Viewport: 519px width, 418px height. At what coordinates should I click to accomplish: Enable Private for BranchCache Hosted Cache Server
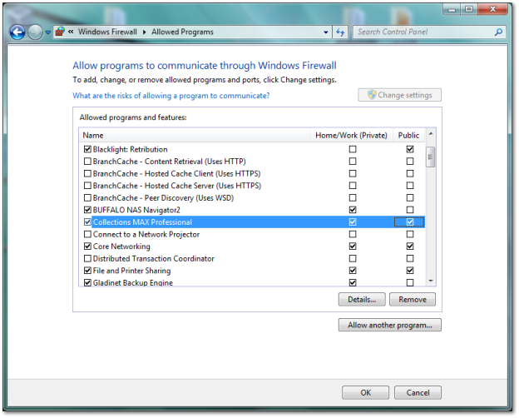[x=353, y=186]
